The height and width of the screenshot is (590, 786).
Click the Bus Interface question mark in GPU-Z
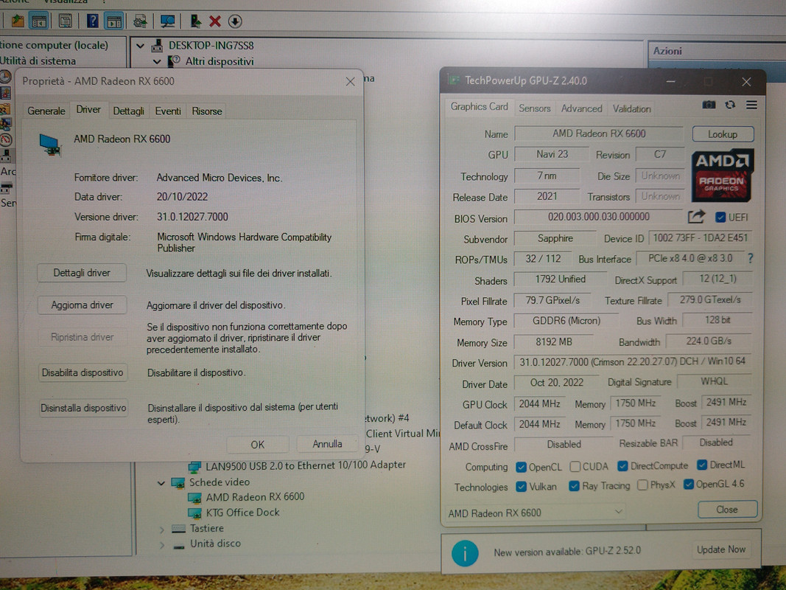[x=750, y=258]
